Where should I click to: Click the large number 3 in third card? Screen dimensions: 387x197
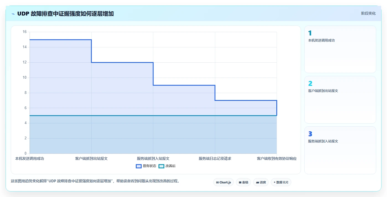click(310, 134)
